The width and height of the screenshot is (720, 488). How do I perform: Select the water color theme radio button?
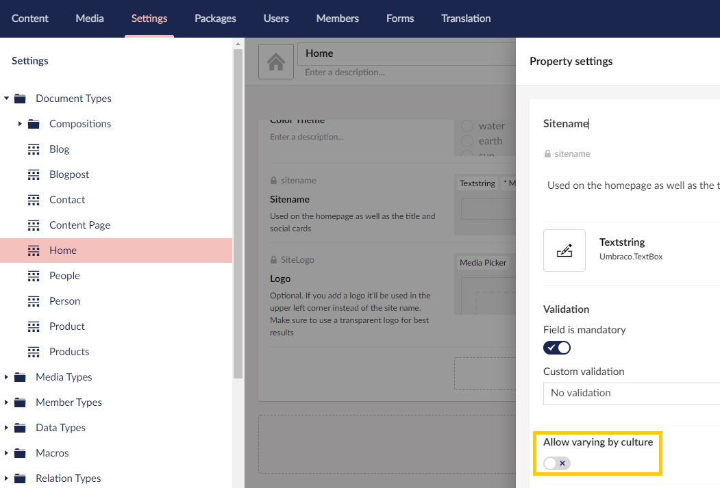(467, 125)
